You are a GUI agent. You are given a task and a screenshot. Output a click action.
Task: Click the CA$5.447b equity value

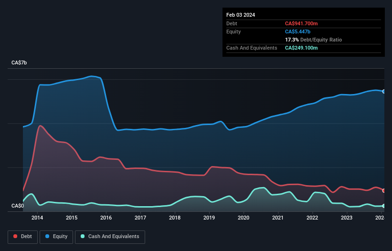coord(297,31)
